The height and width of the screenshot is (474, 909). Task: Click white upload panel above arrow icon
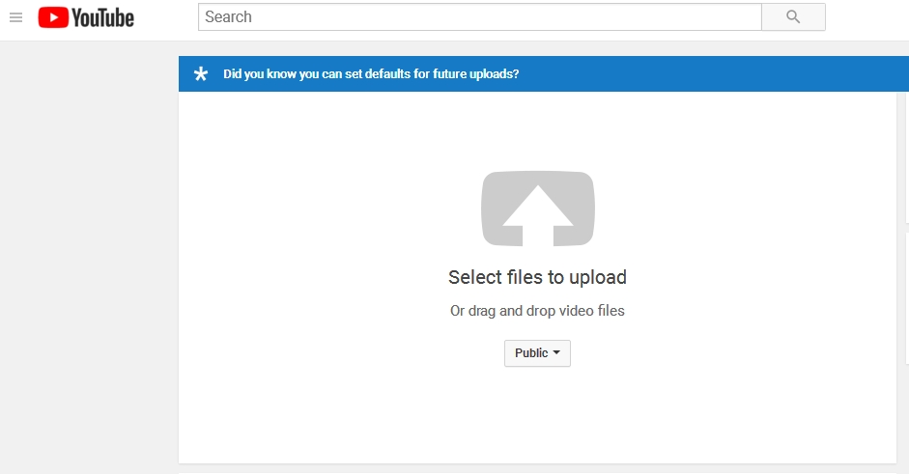pos(537,130)
